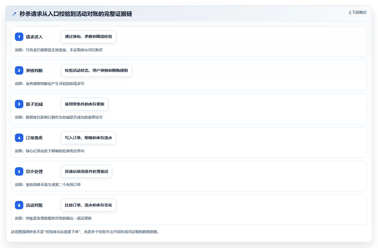Click note 只负责拦截明显无效流量，不证明库存可以购买

point(64,50)
